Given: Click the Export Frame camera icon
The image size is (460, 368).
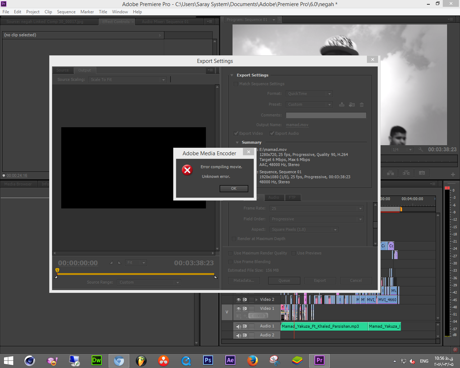Looking at the screenshot, I should [x=422, y=173].
